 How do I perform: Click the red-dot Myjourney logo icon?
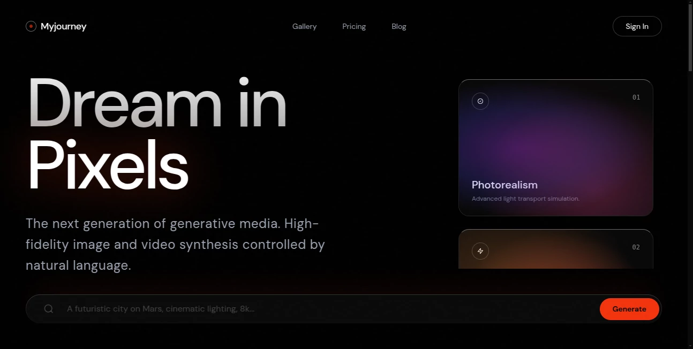(x=31, y=26)
